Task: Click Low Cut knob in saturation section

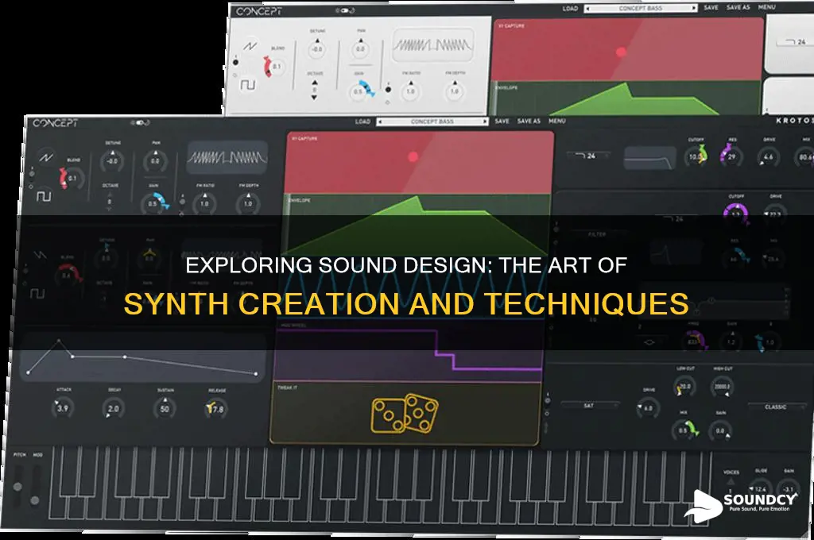Action: [x=684, y=387]
